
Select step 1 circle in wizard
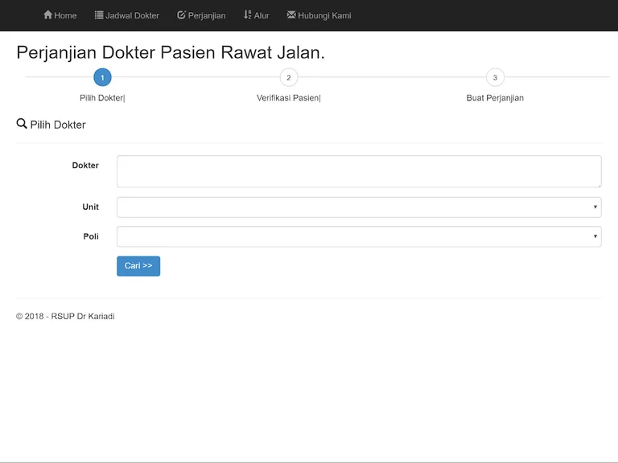coord(102,77)
